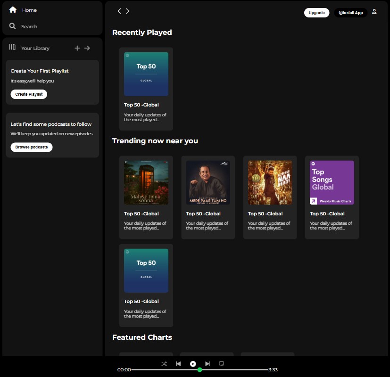Click the Install App button
The image size is (390, 377).
coord(350,13)
